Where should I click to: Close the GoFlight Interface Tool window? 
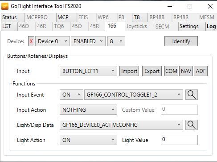point(210,6)
